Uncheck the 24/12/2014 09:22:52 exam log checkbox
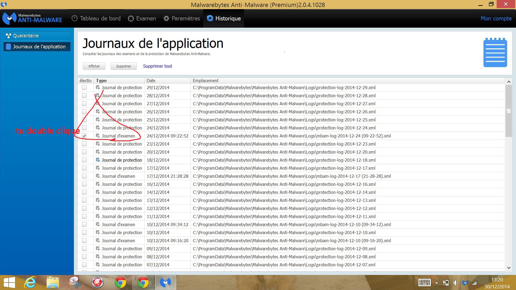Viewport: 516px width, 290px height. [x=84, y=136]
